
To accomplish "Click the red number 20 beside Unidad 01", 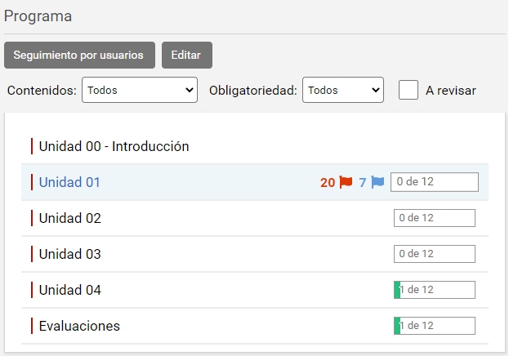I will click(x=328, y=183).
